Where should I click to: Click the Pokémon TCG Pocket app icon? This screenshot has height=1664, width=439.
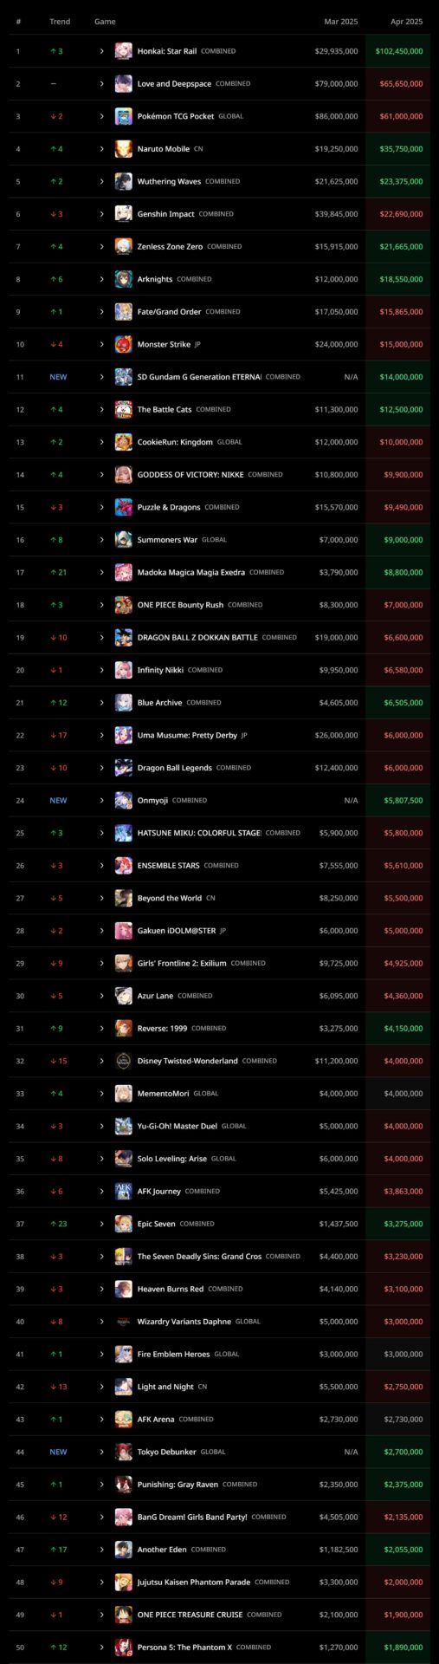tap(124, 116)
